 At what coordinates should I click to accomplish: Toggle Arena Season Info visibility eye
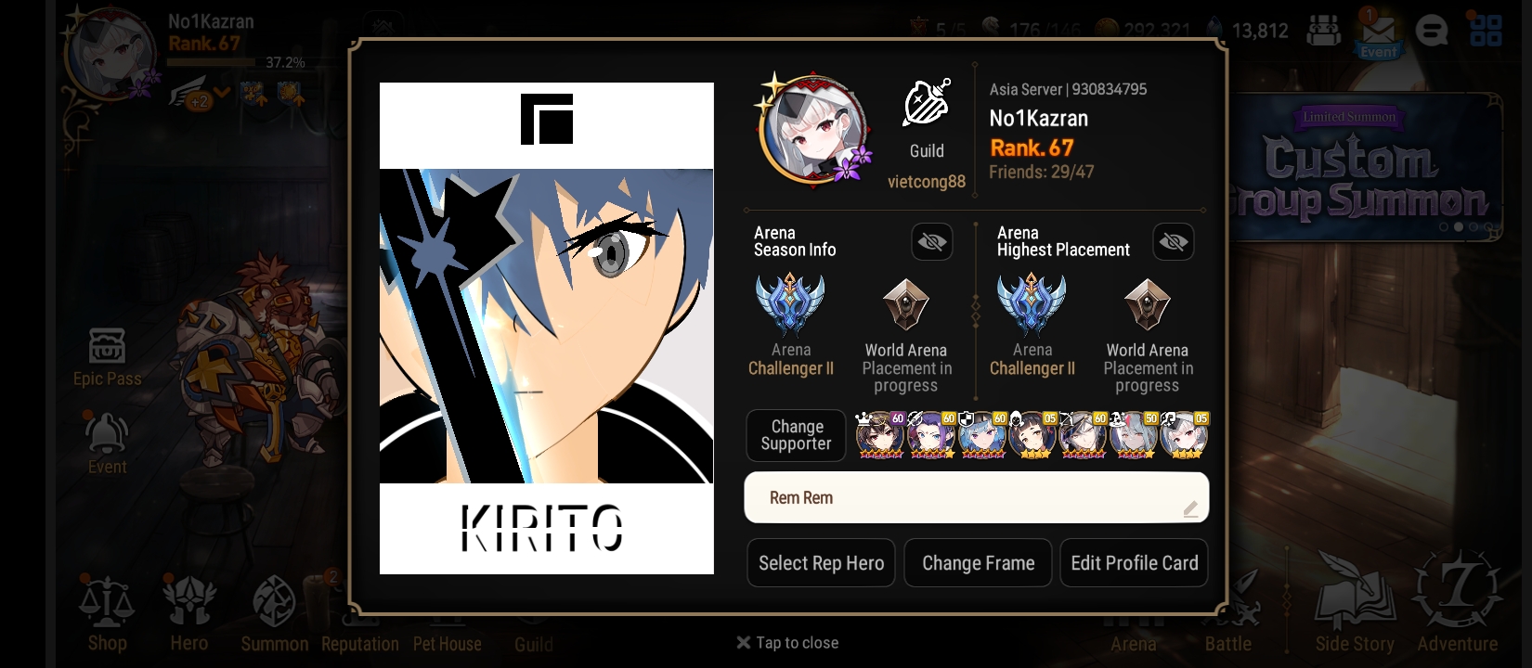[x=932, y=242]
